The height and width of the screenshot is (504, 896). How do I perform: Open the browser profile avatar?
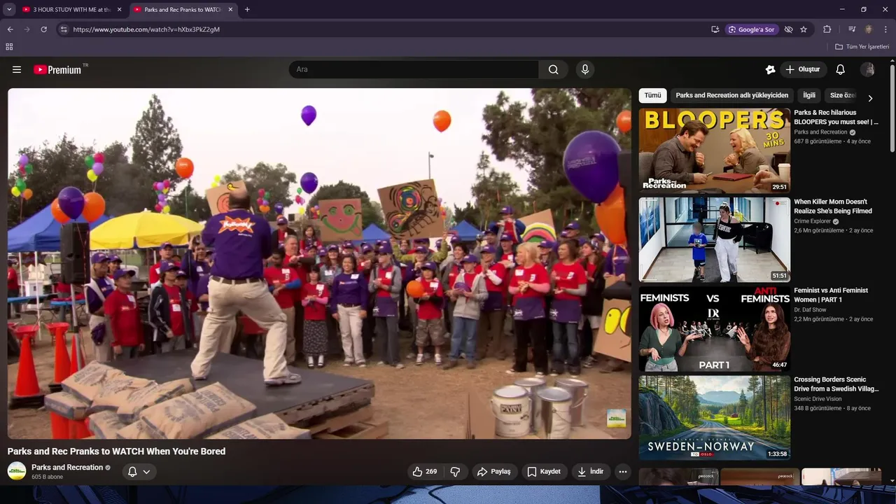pos(869,29)
